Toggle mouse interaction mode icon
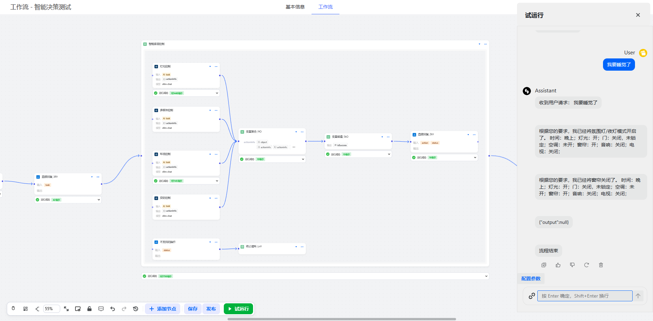 13,309
